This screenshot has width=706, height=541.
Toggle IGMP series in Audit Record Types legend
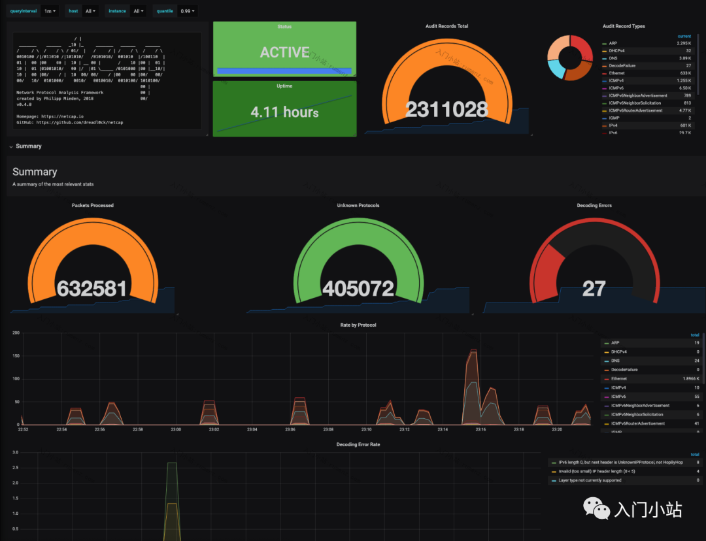click(x=614, y=118)
